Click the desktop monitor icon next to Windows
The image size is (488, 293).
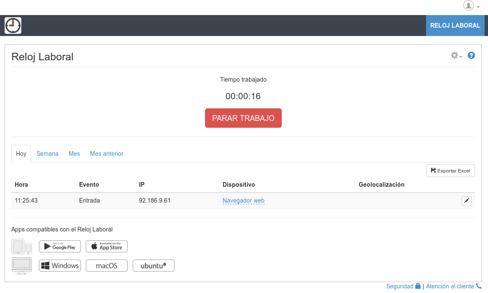tap(21, 265)
